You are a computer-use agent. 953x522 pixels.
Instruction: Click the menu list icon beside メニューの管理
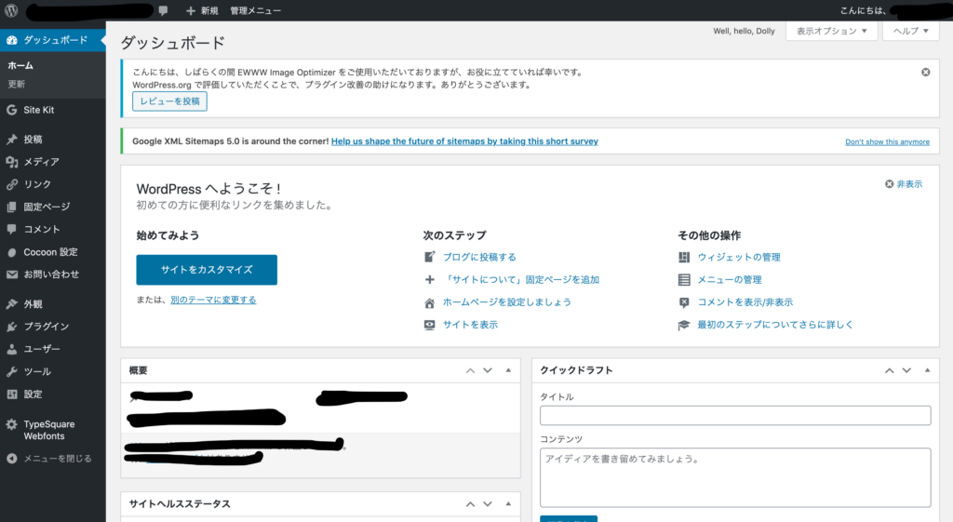click(x=684, y=279)
